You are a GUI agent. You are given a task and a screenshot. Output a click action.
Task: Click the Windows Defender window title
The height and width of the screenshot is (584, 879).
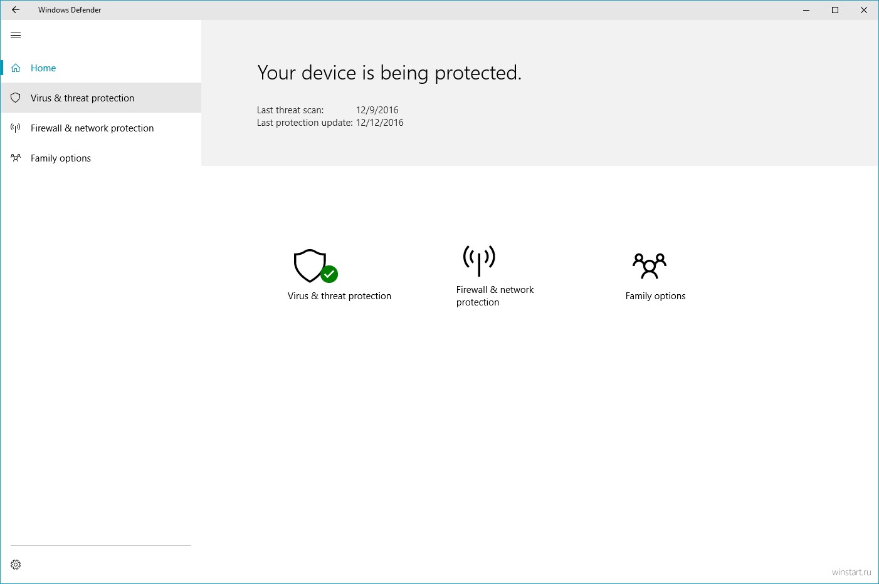click(x=70, y=10)
